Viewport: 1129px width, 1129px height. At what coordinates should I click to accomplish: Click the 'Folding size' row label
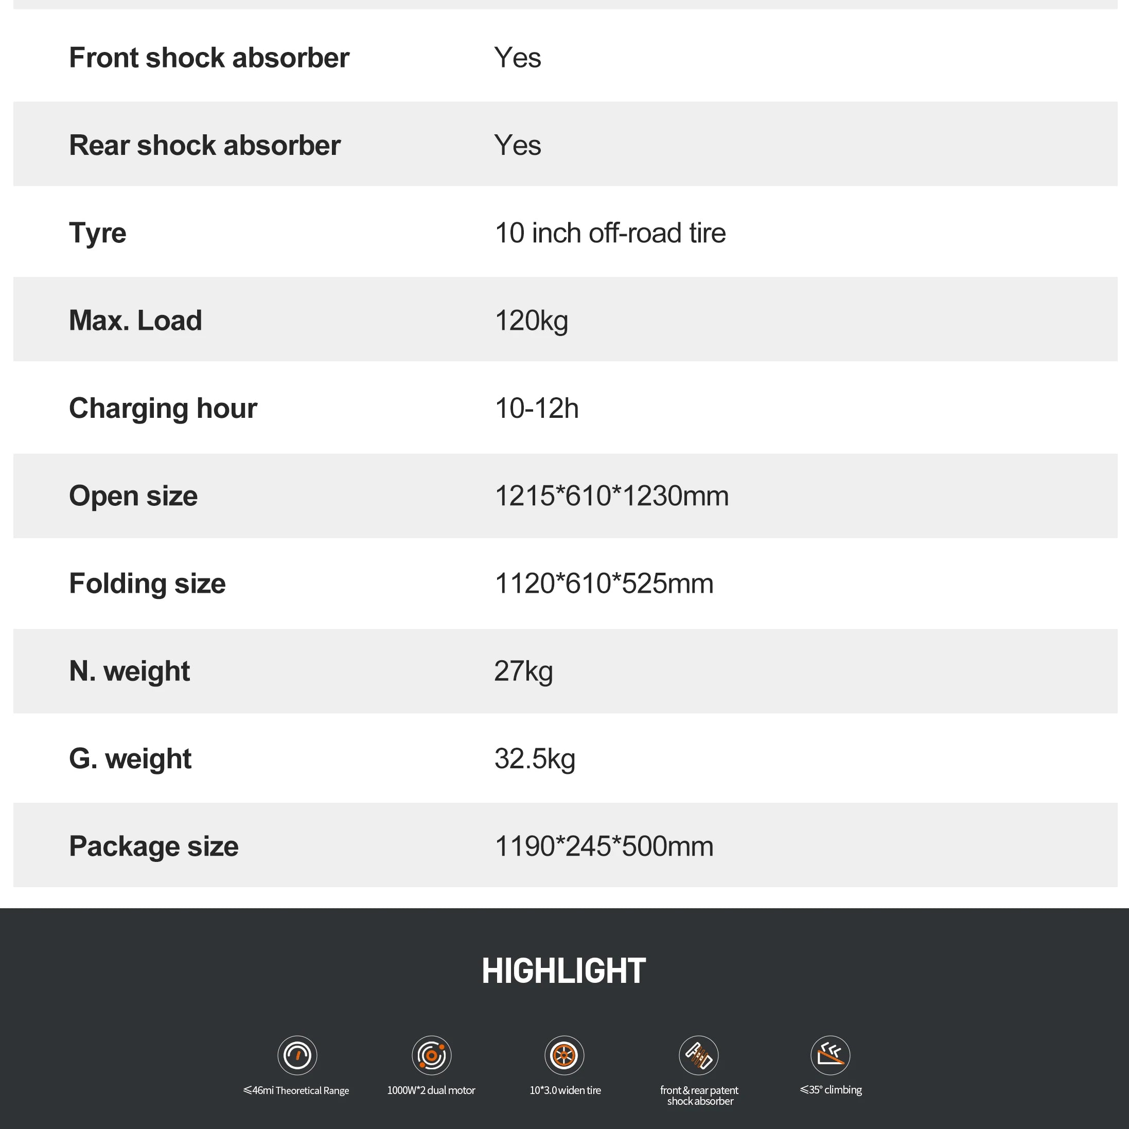tap(147, 584)
